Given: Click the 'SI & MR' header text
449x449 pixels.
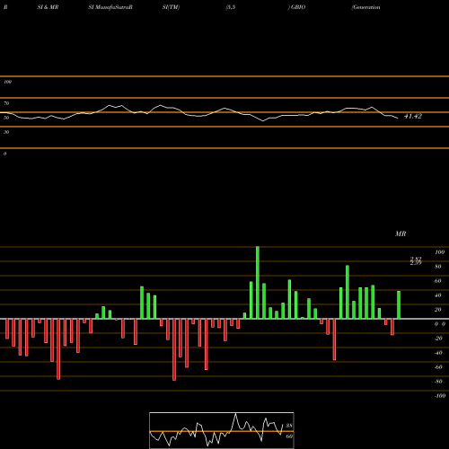Looking at the screenshot, I should tap(48, 7).
